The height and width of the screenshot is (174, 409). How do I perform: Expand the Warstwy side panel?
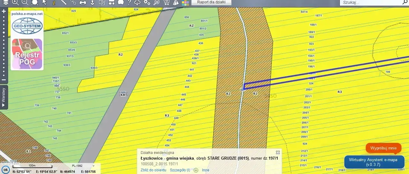pyautogui.click(x=4, y=97)
